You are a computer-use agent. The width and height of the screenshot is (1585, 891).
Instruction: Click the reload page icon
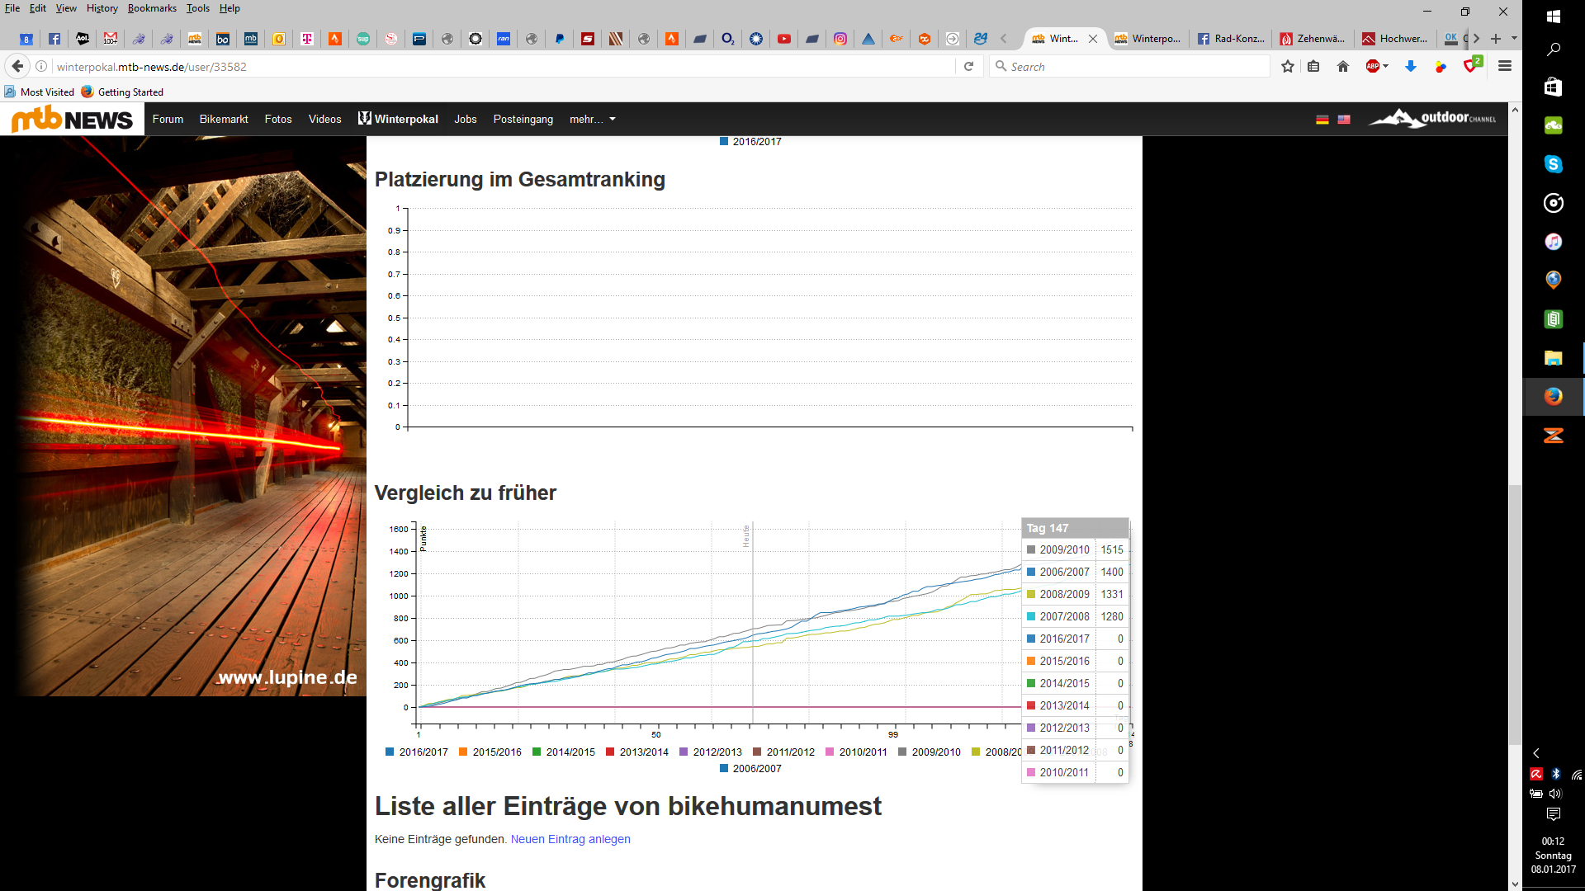pyautogui.click(x=969, y=67)
